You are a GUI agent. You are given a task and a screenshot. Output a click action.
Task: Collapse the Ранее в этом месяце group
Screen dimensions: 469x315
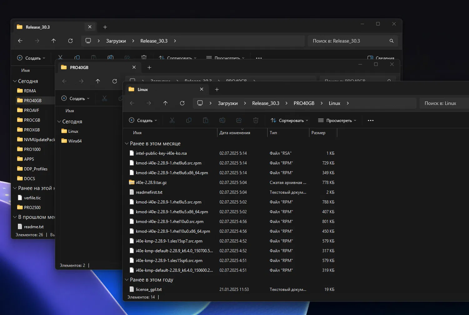coord(127,144)
